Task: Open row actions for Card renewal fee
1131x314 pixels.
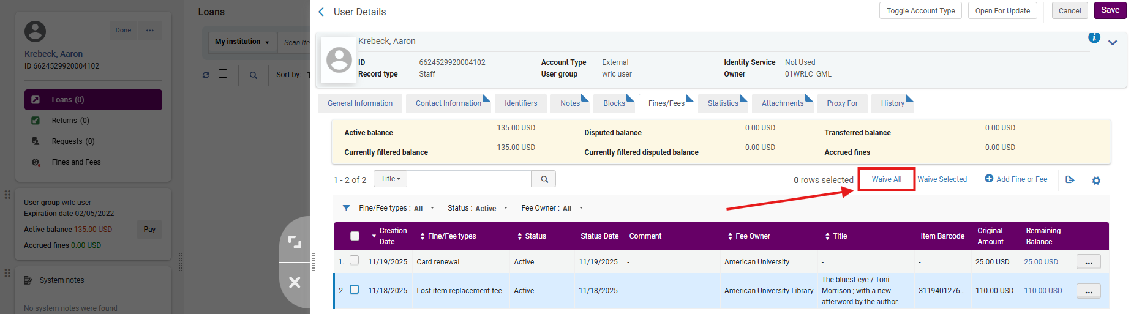Action: point(1088,262)
